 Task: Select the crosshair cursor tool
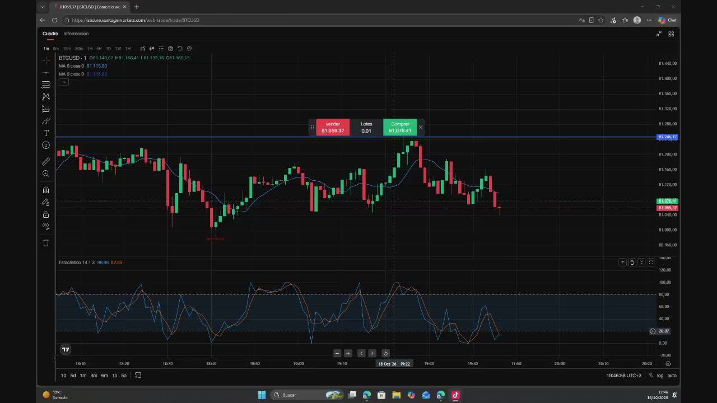tap(46, 60)
